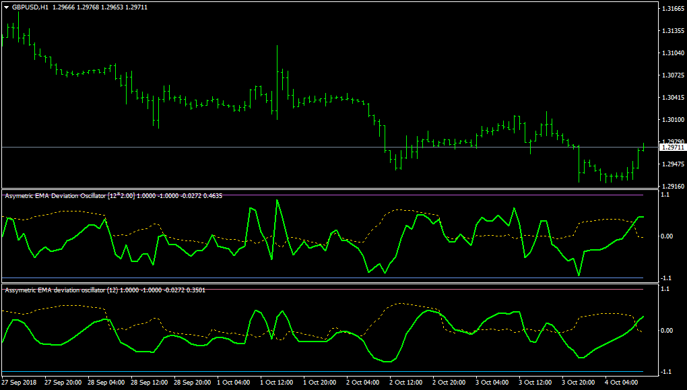
Task: Click the pink upper level line in second oscillator
Action: click(x=323, y=289)
